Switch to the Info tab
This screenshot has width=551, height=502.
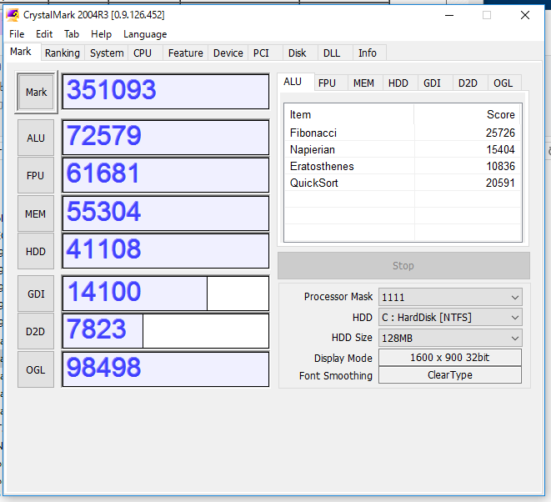click(x=368, y=53)
